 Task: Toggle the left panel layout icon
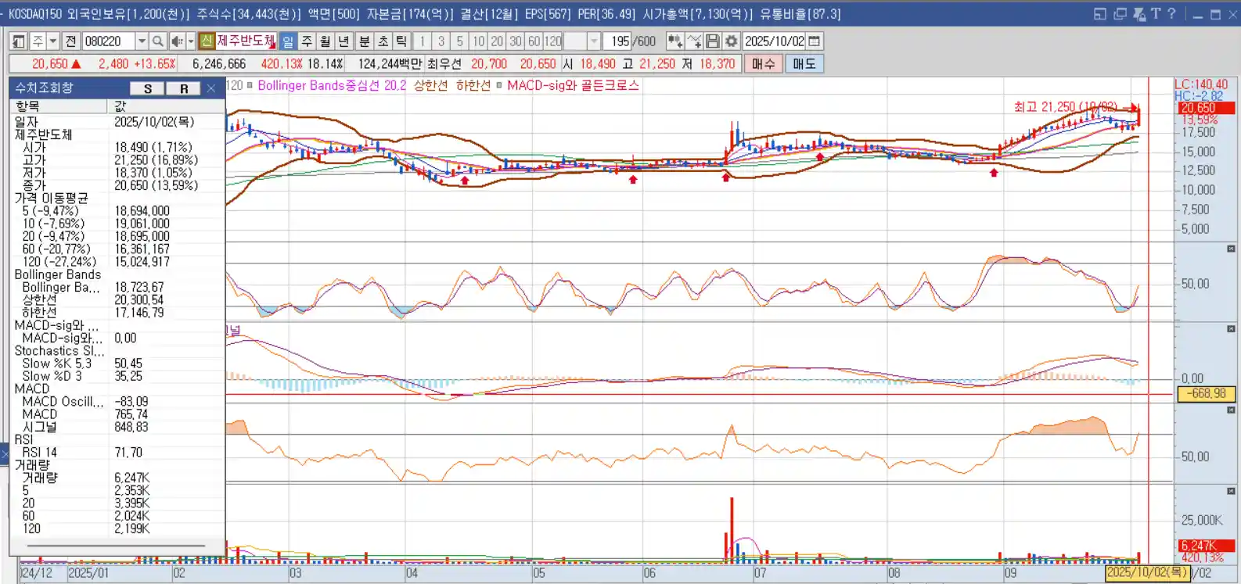[19, 41]
